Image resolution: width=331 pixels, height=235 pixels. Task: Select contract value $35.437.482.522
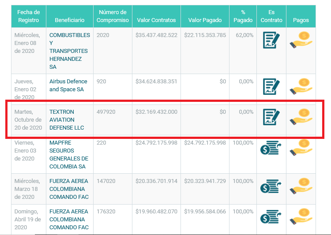(x=156, y=35)
